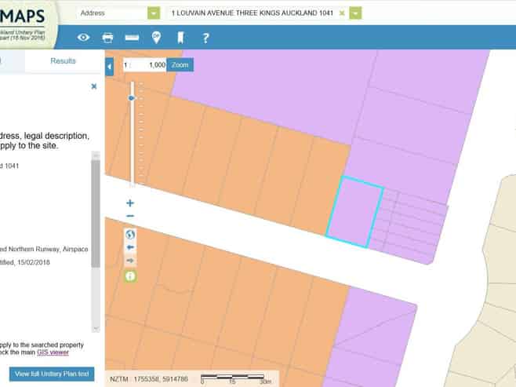The image size is (516, 387).
Task: Zoom out with the minus button
Action: tap(130, 216)
